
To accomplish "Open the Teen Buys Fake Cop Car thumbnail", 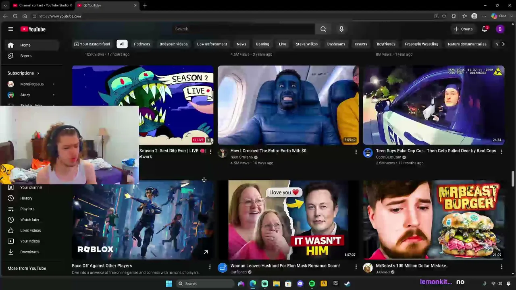I will pos(434,105).
